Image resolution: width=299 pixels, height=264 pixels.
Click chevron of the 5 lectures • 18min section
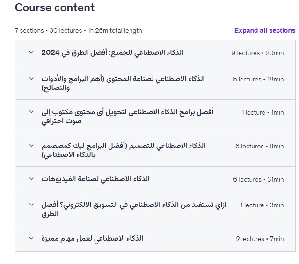point(31,79)
